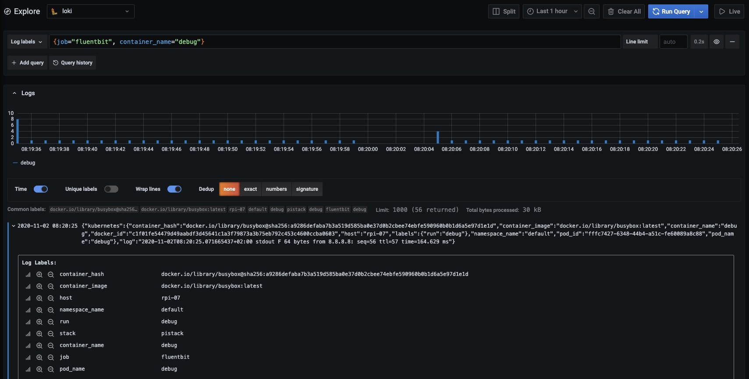This screenshot has width=749, height=379.
Task: Show ad-hoc stats for stack label
Action: click(28, 334)
